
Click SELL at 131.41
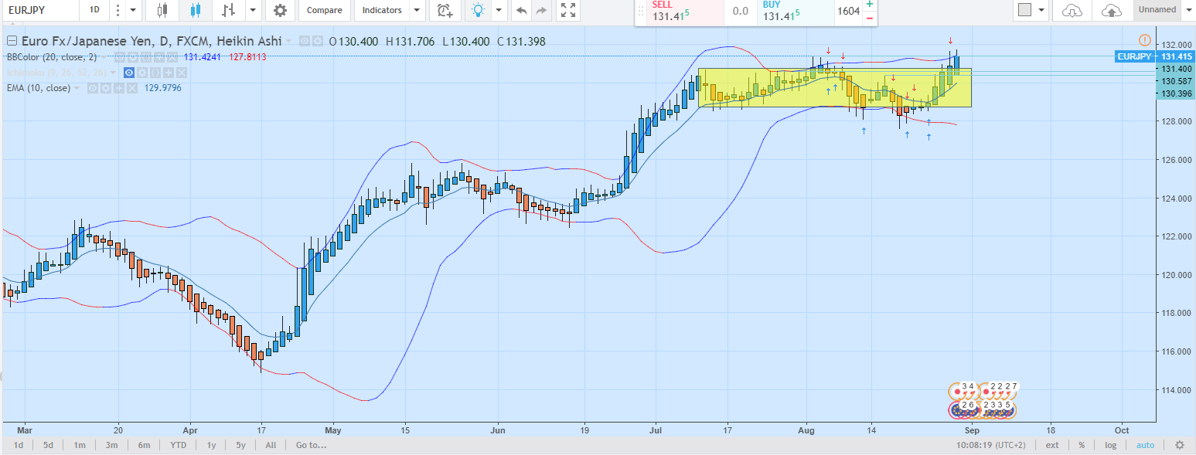pos(684,12)
